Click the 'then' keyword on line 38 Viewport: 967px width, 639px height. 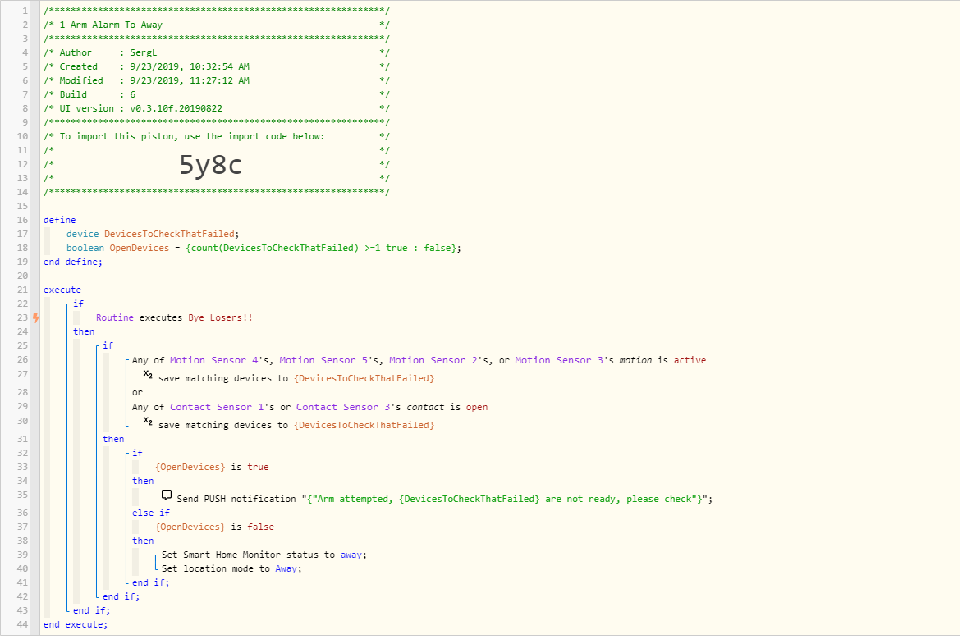(143, 541)
